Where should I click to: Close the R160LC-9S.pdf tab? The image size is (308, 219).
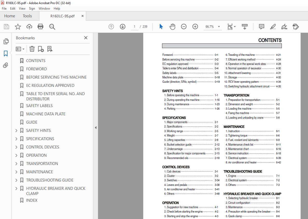(82, 16)
